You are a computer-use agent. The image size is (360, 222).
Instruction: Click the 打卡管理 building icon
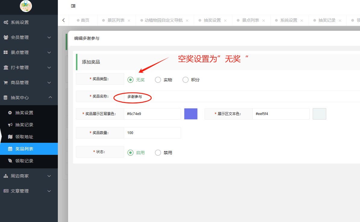[6, 67]
